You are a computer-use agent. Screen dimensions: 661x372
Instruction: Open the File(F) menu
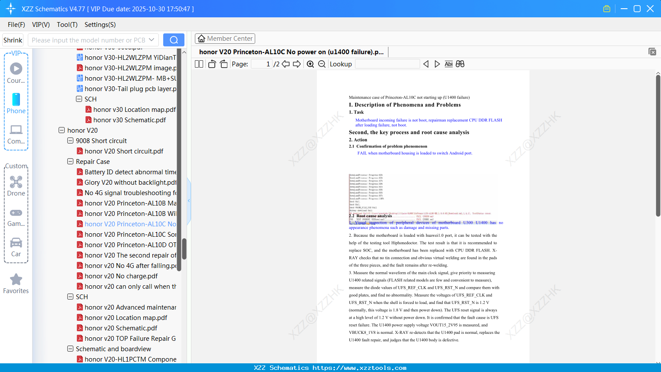[x=16, y=25]
